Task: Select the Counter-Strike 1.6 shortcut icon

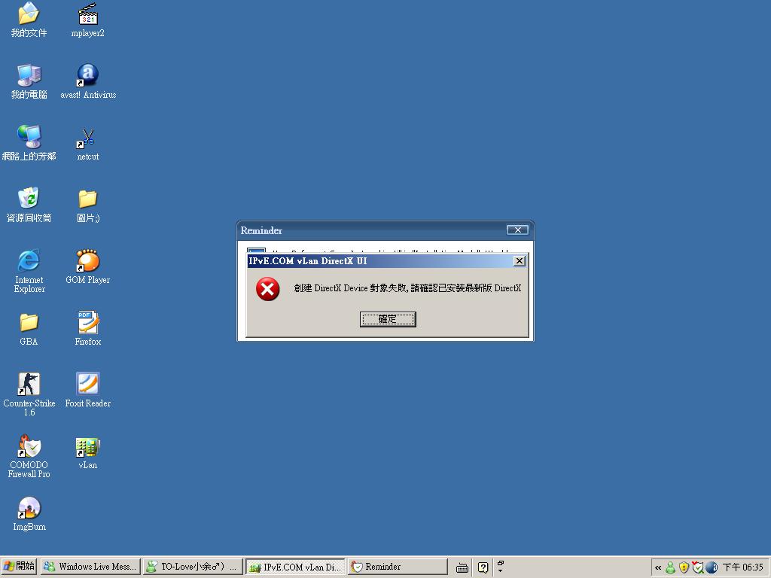Action: [x=29, y=384]
